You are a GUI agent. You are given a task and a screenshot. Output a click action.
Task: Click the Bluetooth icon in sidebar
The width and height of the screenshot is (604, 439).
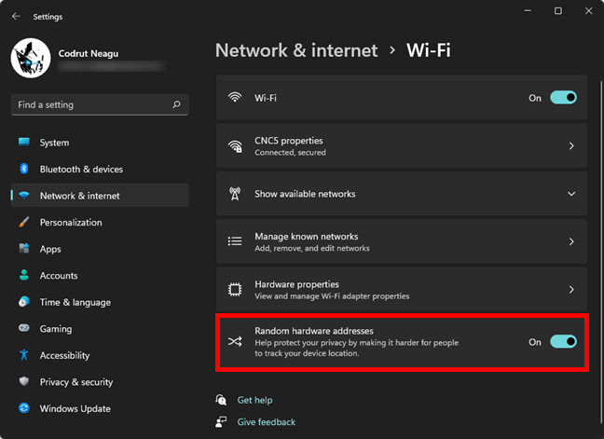[x=24, y=169]
